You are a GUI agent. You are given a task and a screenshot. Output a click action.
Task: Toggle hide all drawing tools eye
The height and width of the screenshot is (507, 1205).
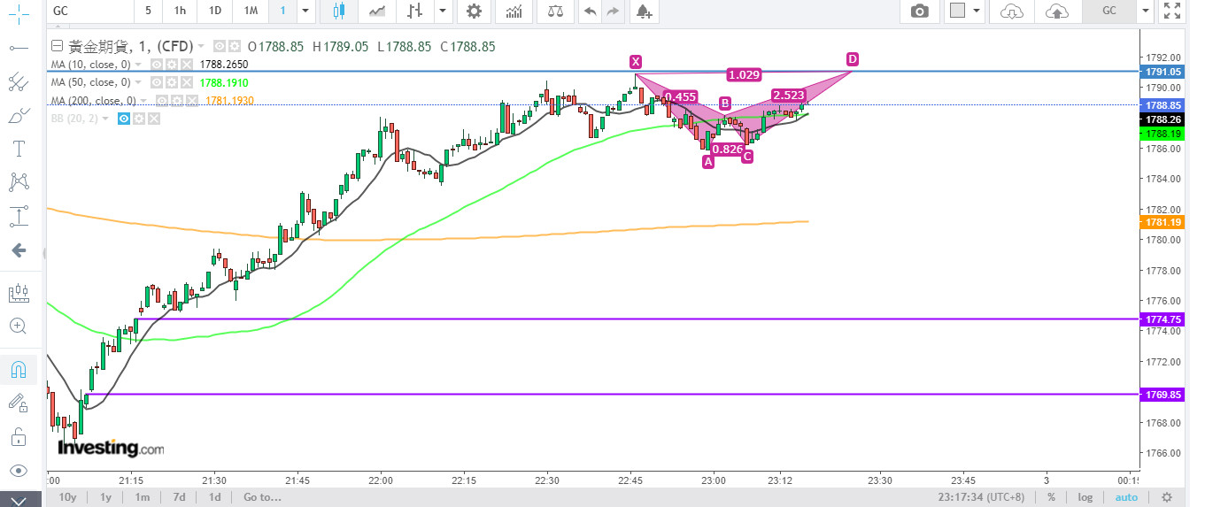[18, 470]
